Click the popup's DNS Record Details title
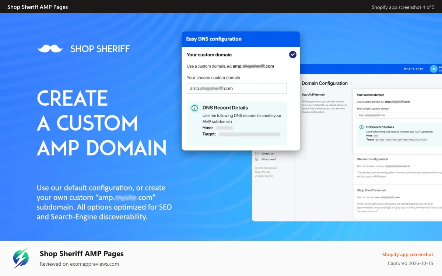This screenshot has width=442, height=276. [x=225, y=108]
